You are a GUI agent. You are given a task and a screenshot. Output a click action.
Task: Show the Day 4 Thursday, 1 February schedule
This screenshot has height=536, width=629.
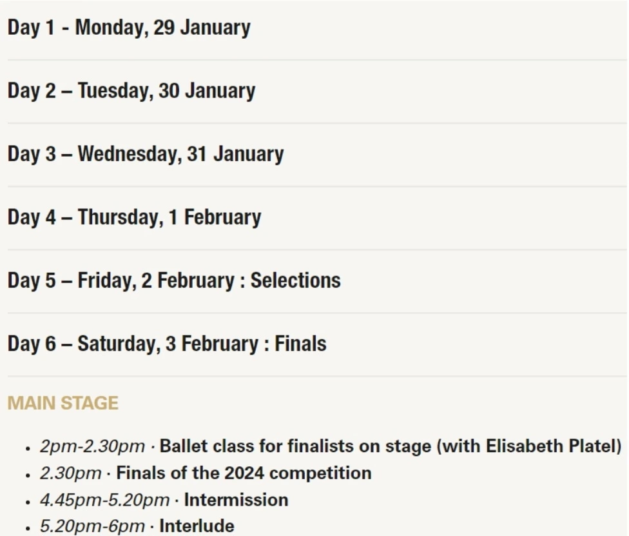pyautogui.click(x=134, y=217)
